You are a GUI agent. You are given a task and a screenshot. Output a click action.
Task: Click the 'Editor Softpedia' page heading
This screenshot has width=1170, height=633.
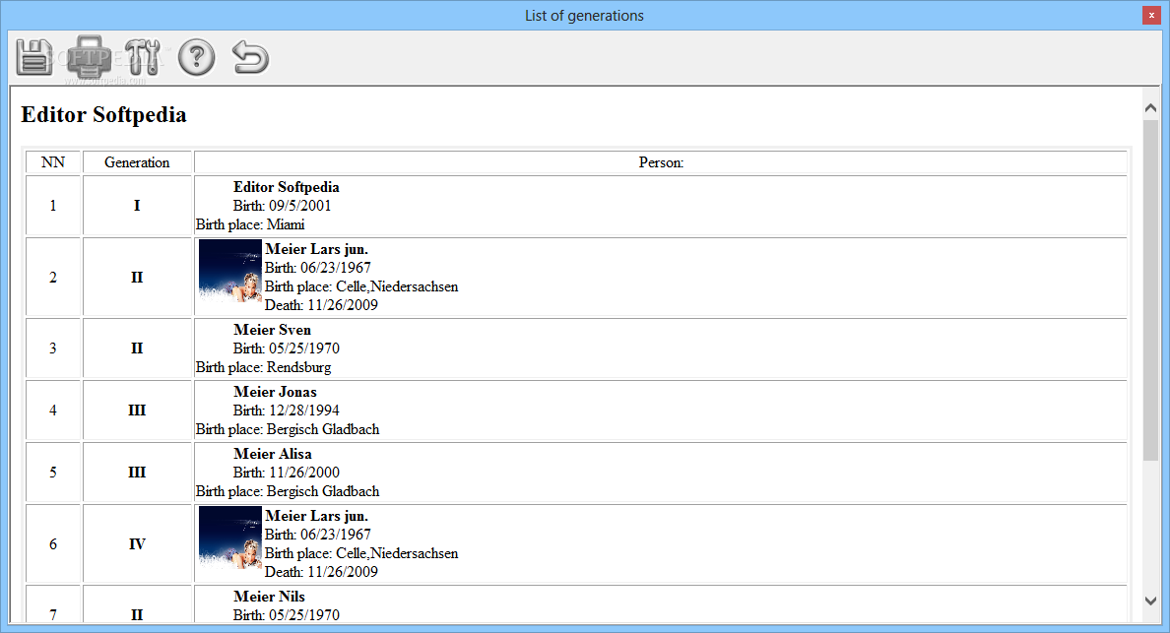click(x=103, y=115)
